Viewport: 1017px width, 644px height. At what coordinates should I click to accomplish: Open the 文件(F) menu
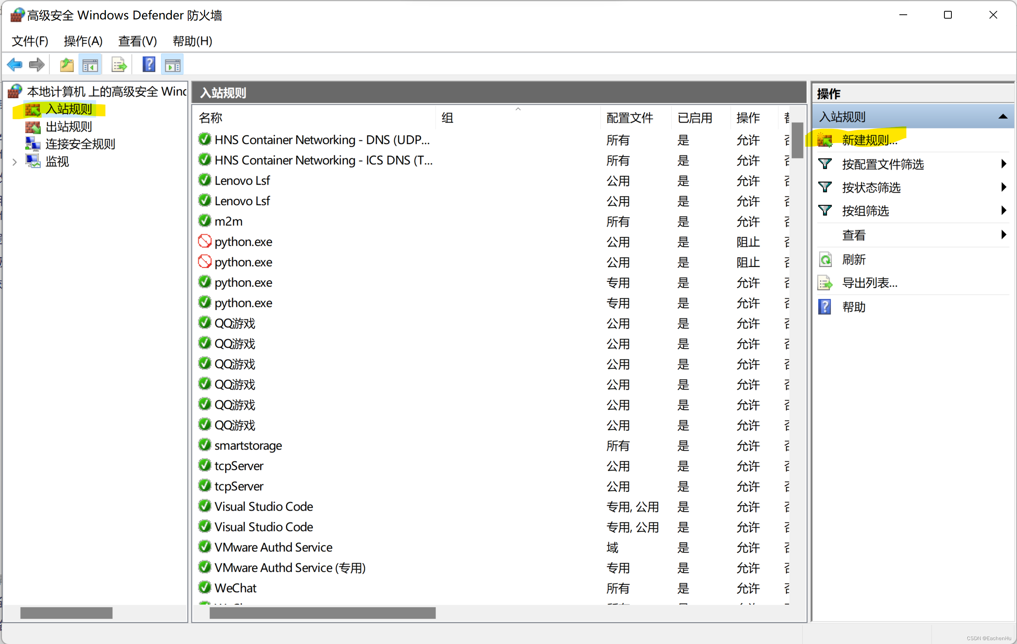29,41
